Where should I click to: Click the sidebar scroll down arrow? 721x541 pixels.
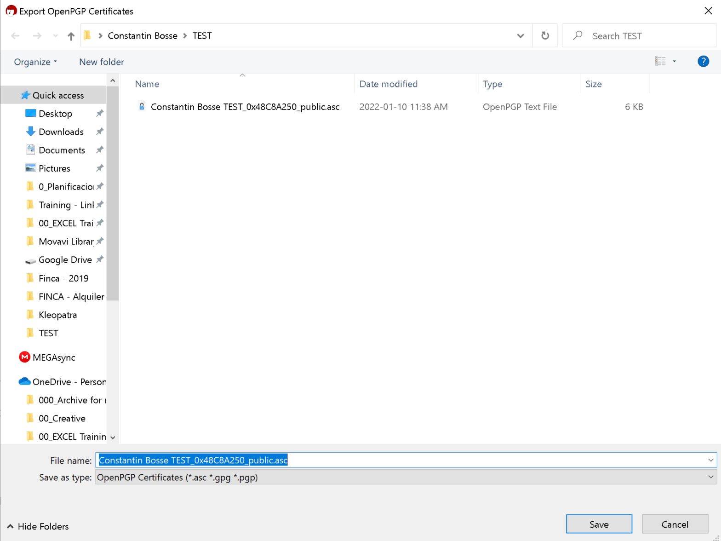[113, 437]
